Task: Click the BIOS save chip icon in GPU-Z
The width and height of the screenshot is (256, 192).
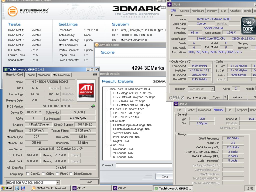Action: (93, 106)
